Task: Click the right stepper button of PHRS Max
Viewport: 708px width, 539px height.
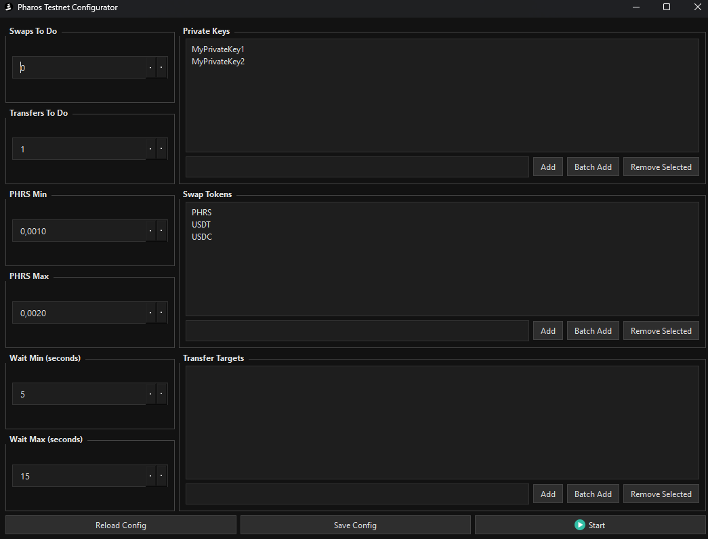Action: (x=162, y=312)
